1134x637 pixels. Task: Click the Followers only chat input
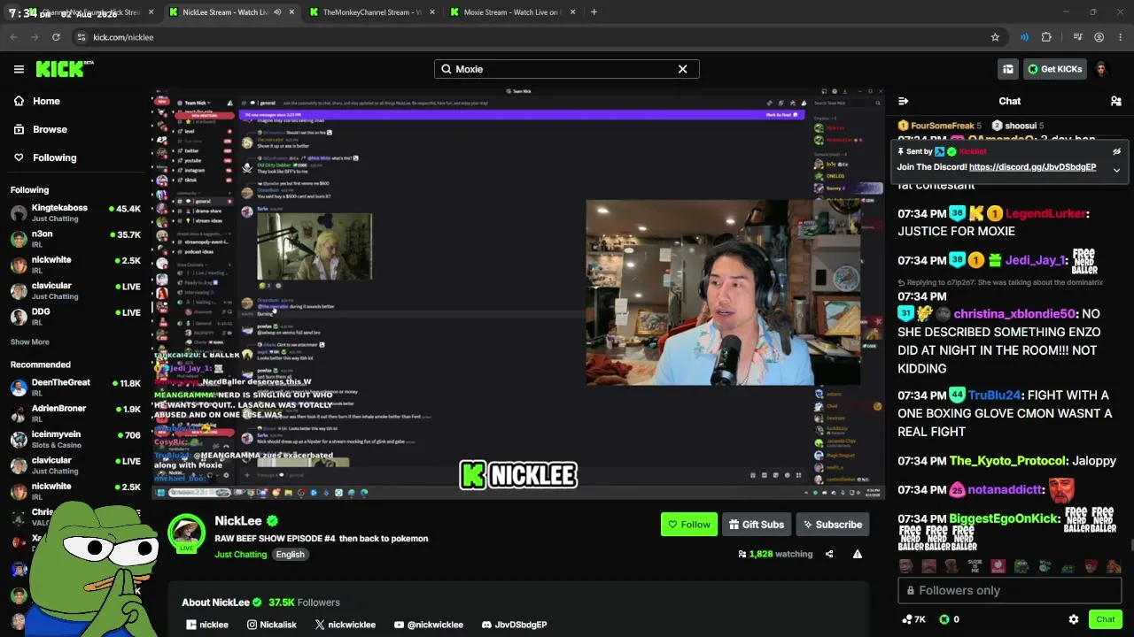pos(1010,590)
